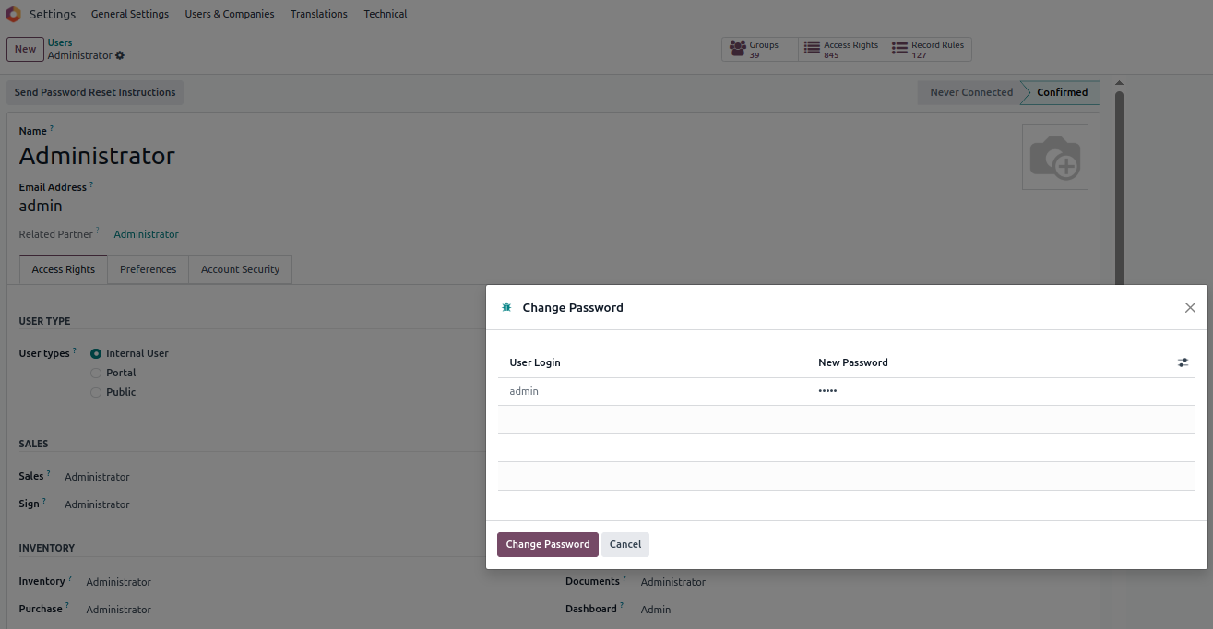Switch to Preferences tab
The image size is (1213, 629).
[x=148, y=269]
